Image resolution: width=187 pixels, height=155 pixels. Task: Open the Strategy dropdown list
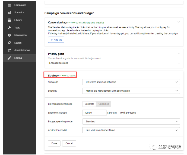click(131, 91)
